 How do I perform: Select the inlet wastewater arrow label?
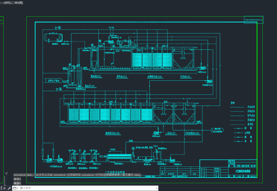pyautogui.click(x=54, y=81)
